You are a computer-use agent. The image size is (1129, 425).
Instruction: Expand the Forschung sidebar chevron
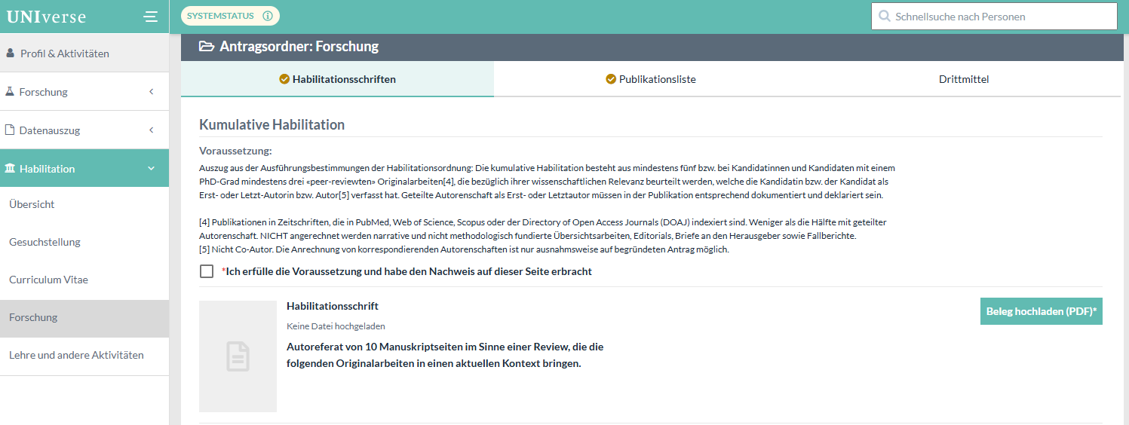coord(151,92)
